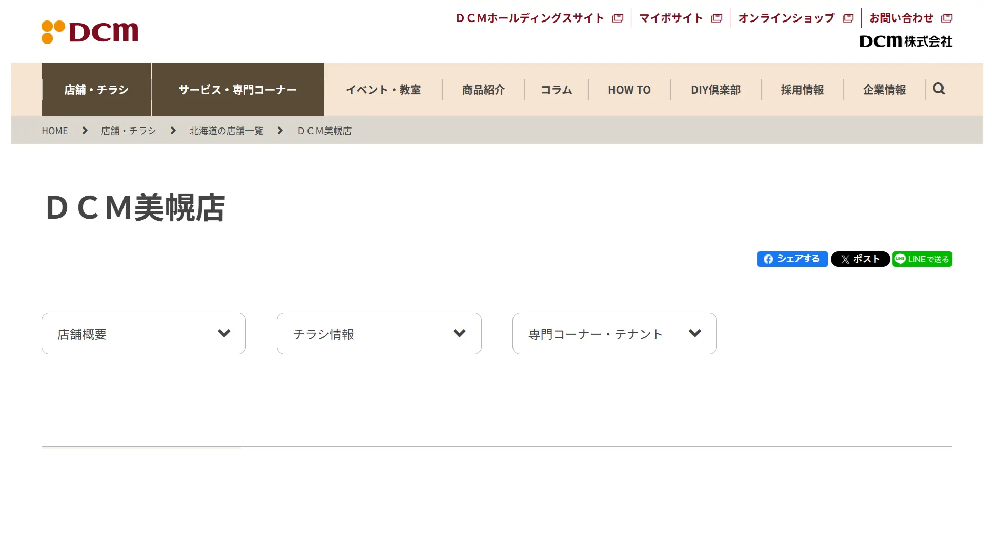This screenshot has width=984, height=553.
Task: Visit the マイボサイト link
Action: point(671,18)
